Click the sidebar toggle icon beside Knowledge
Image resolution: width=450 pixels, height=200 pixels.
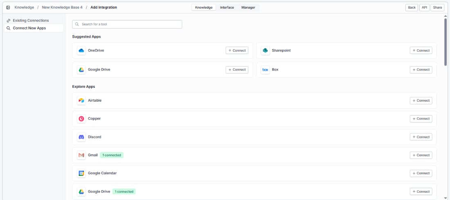(x=8, y=7)
